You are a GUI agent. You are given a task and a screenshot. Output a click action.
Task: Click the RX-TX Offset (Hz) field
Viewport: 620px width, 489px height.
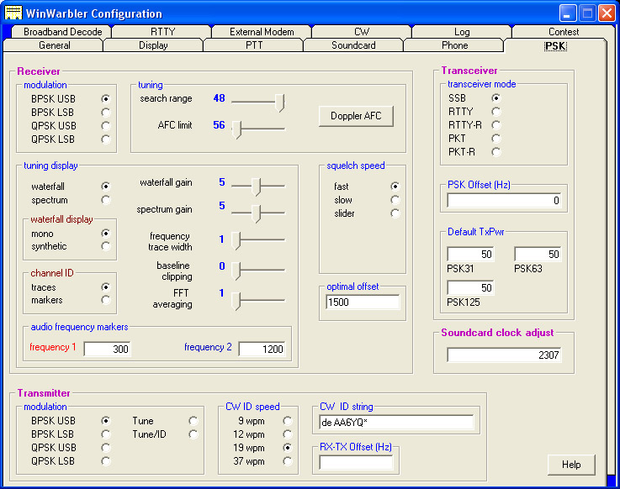coord(356,463)
